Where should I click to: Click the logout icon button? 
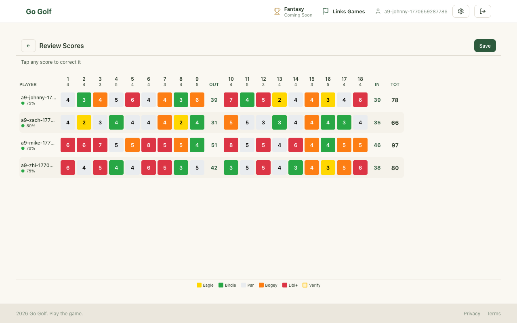point(482,11)
